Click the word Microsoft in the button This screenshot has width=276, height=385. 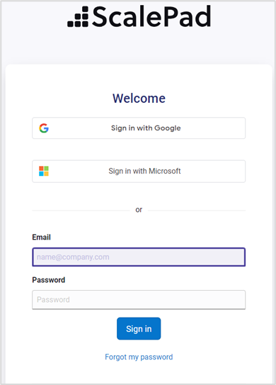pos(165,171)
